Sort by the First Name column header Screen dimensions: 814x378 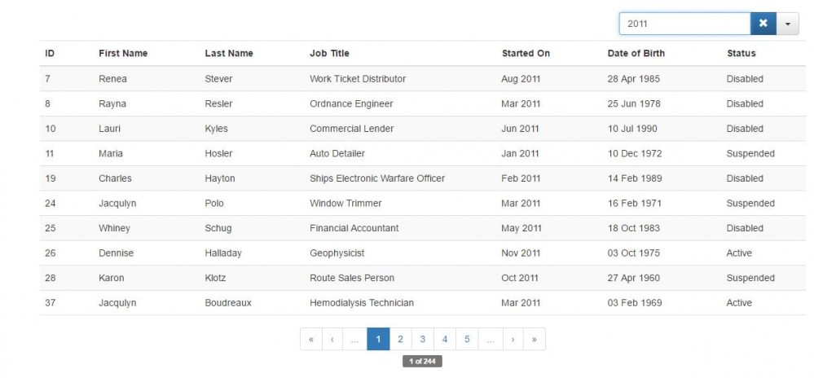tap(123, 54)
